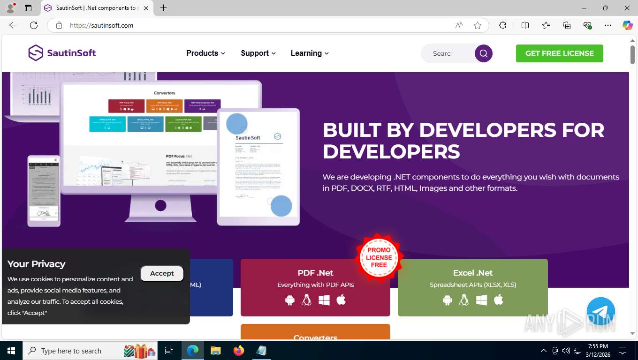Click the page vertical scrollbar thumb
Image resolution: width=638 pixels, height=360 pixels.
tap(632, 55)
